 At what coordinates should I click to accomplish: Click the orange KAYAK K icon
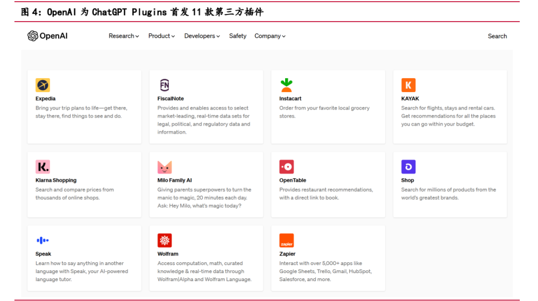click(x=408, y=85)
